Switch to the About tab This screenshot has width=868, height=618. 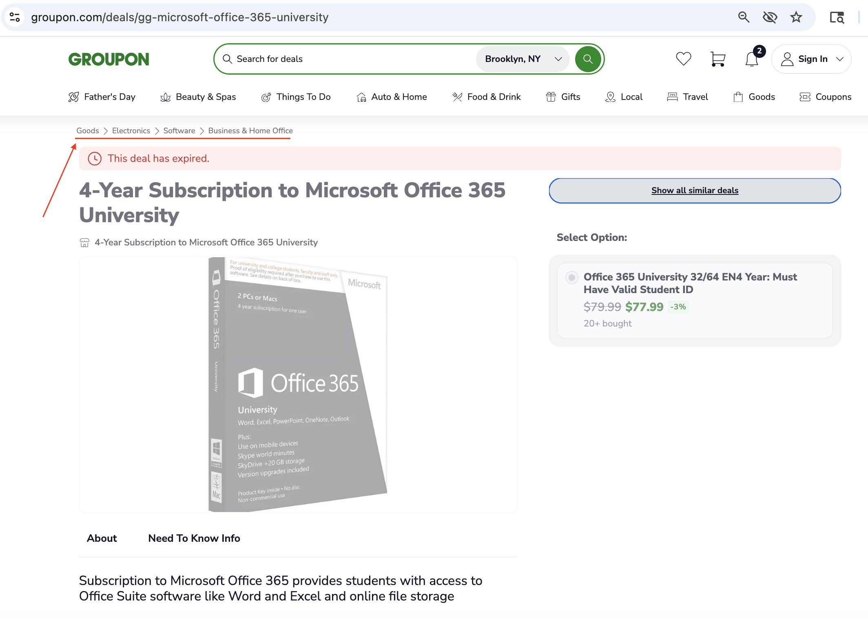[x=102, y=538]
